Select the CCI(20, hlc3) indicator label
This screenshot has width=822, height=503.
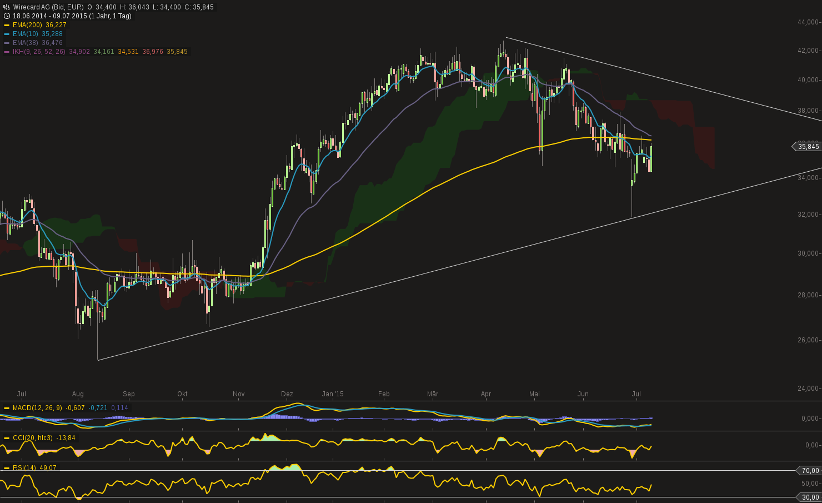pyautogui.click(x=33, y=438)
